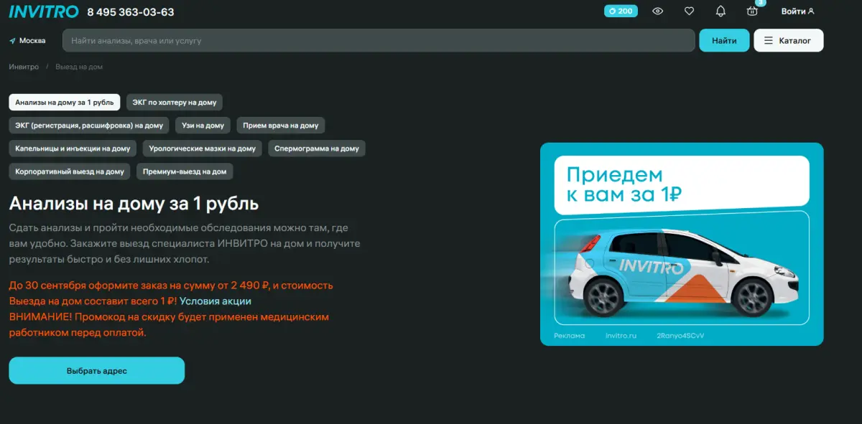
Task: Select the Анализы на дому за 1 рубль tab
Action: click(x=65, y=103)
